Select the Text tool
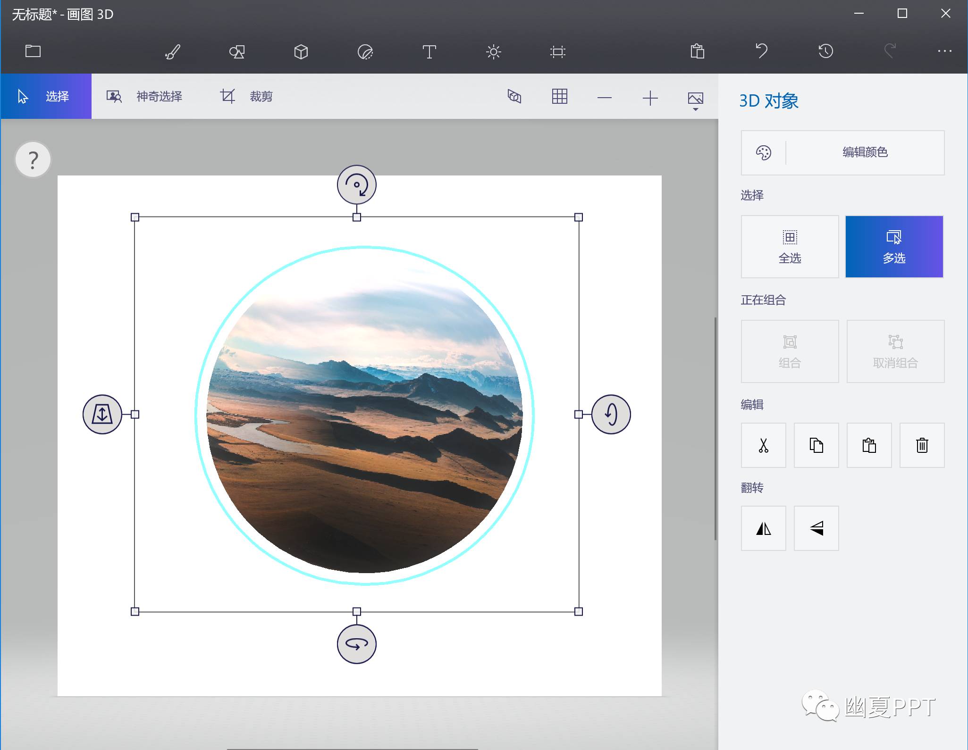 (x=429, y=51)
